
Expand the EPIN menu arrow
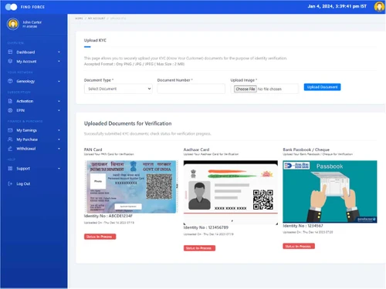coord(59,110)
